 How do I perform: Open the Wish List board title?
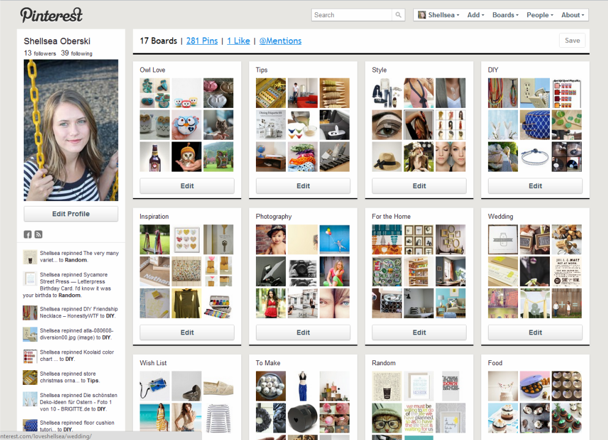[153, 363]
